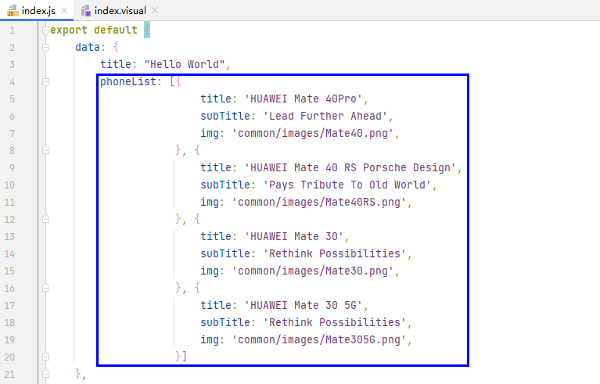Collapse the data block at line 2
Screen dimensions: 600x384
(45, 48)
